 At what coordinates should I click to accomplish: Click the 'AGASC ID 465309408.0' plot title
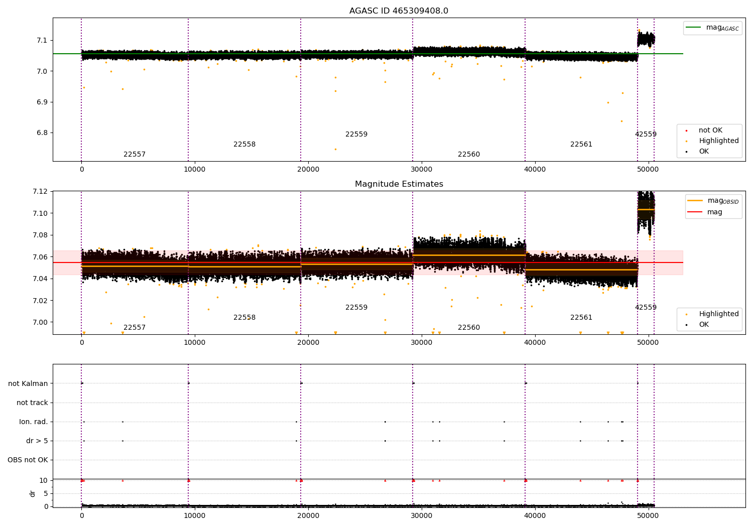click(x=399, y=11)
